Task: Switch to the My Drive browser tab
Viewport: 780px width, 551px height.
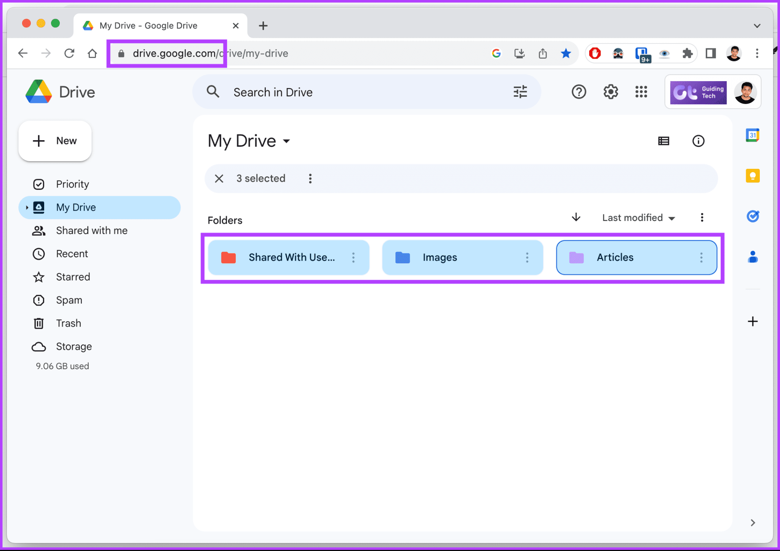Action: pyautogui.click(x=148, y=26)
